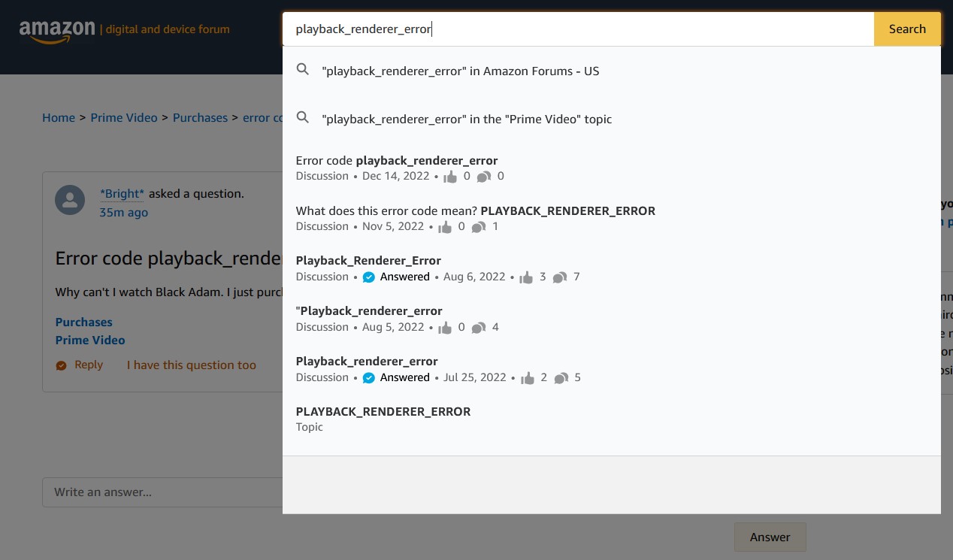Click 'I have this question too'
Screen dimensions: 953x560
coord(191,365)
